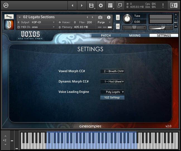The height and width of the screenshot is (151, 181).
Task: Toggle the PV performance view button
Action: [176, 26]
